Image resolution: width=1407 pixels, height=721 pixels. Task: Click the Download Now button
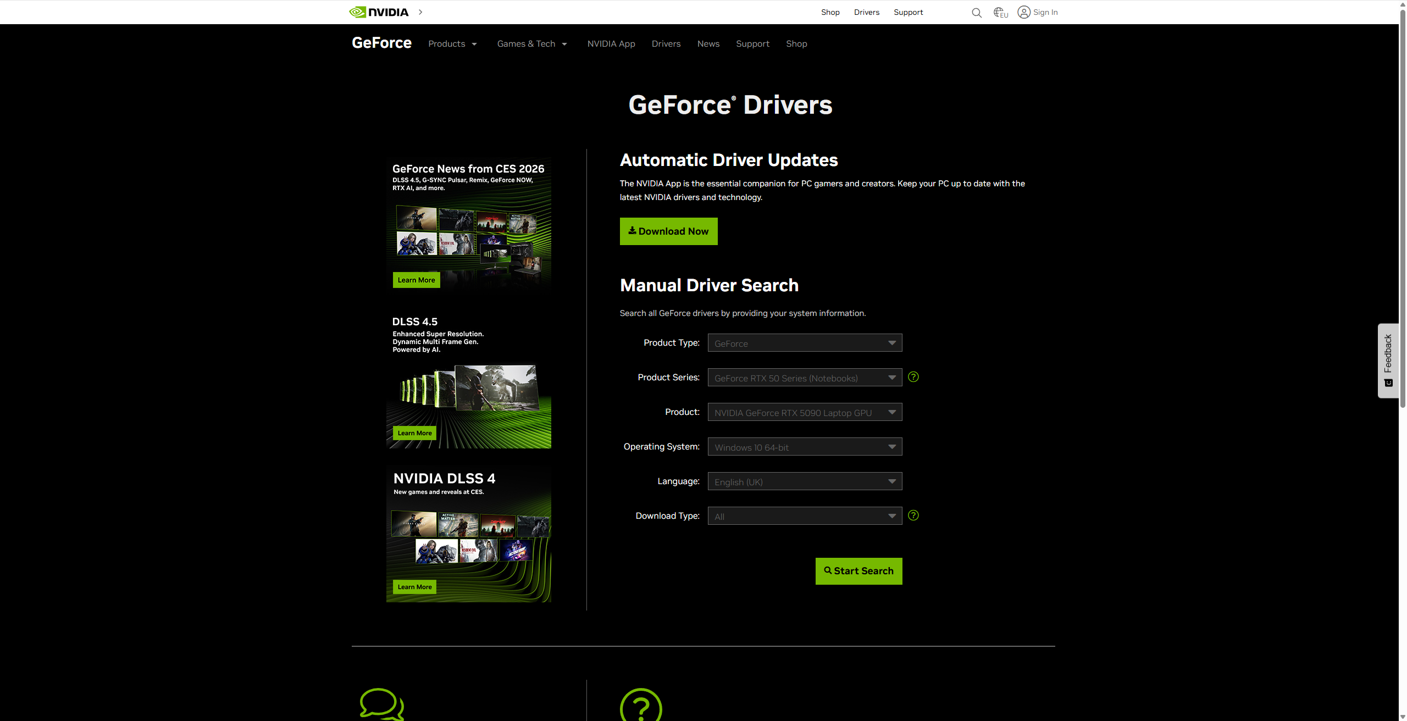click(668, 231)
